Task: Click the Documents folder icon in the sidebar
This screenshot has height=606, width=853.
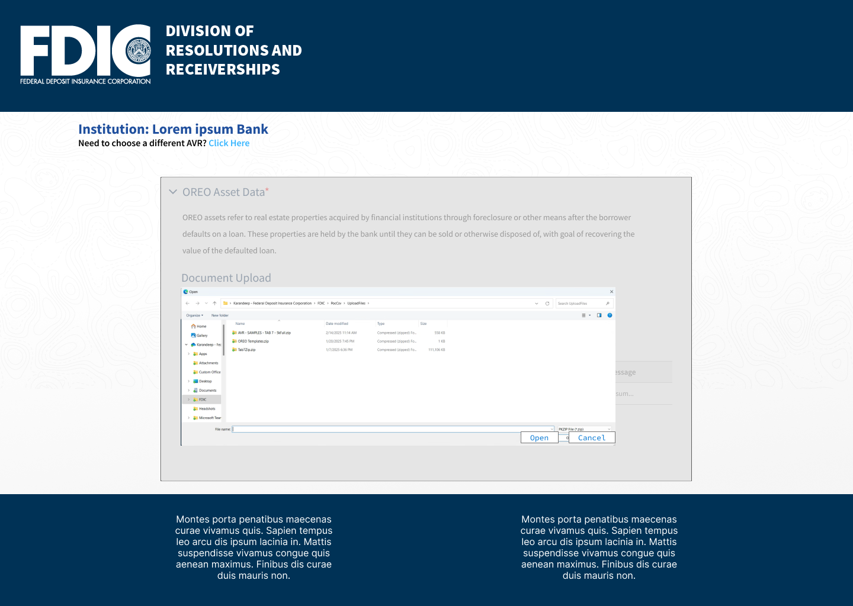Action: tap(195, 391)
